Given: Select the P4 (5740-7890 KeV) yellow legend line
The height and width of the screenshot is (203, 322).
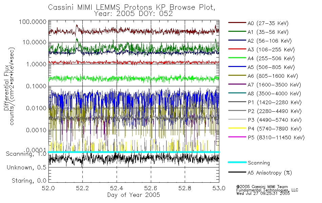Looking at the screenshot, I should pos(237,128).
